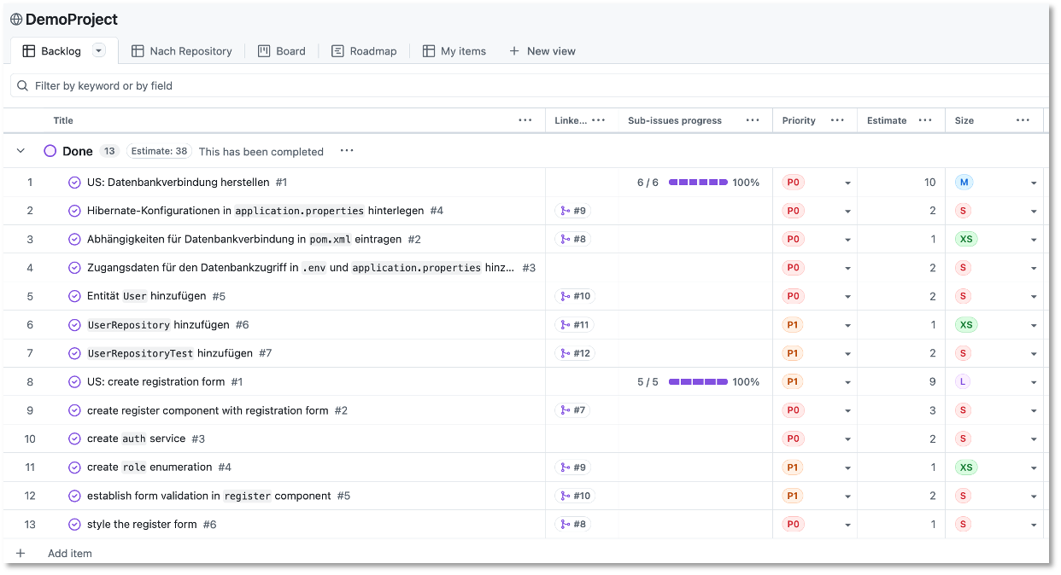Open size dropdown for US: create registration form
Screen dimensions: 1061x575
click(x=1034, y=382)
